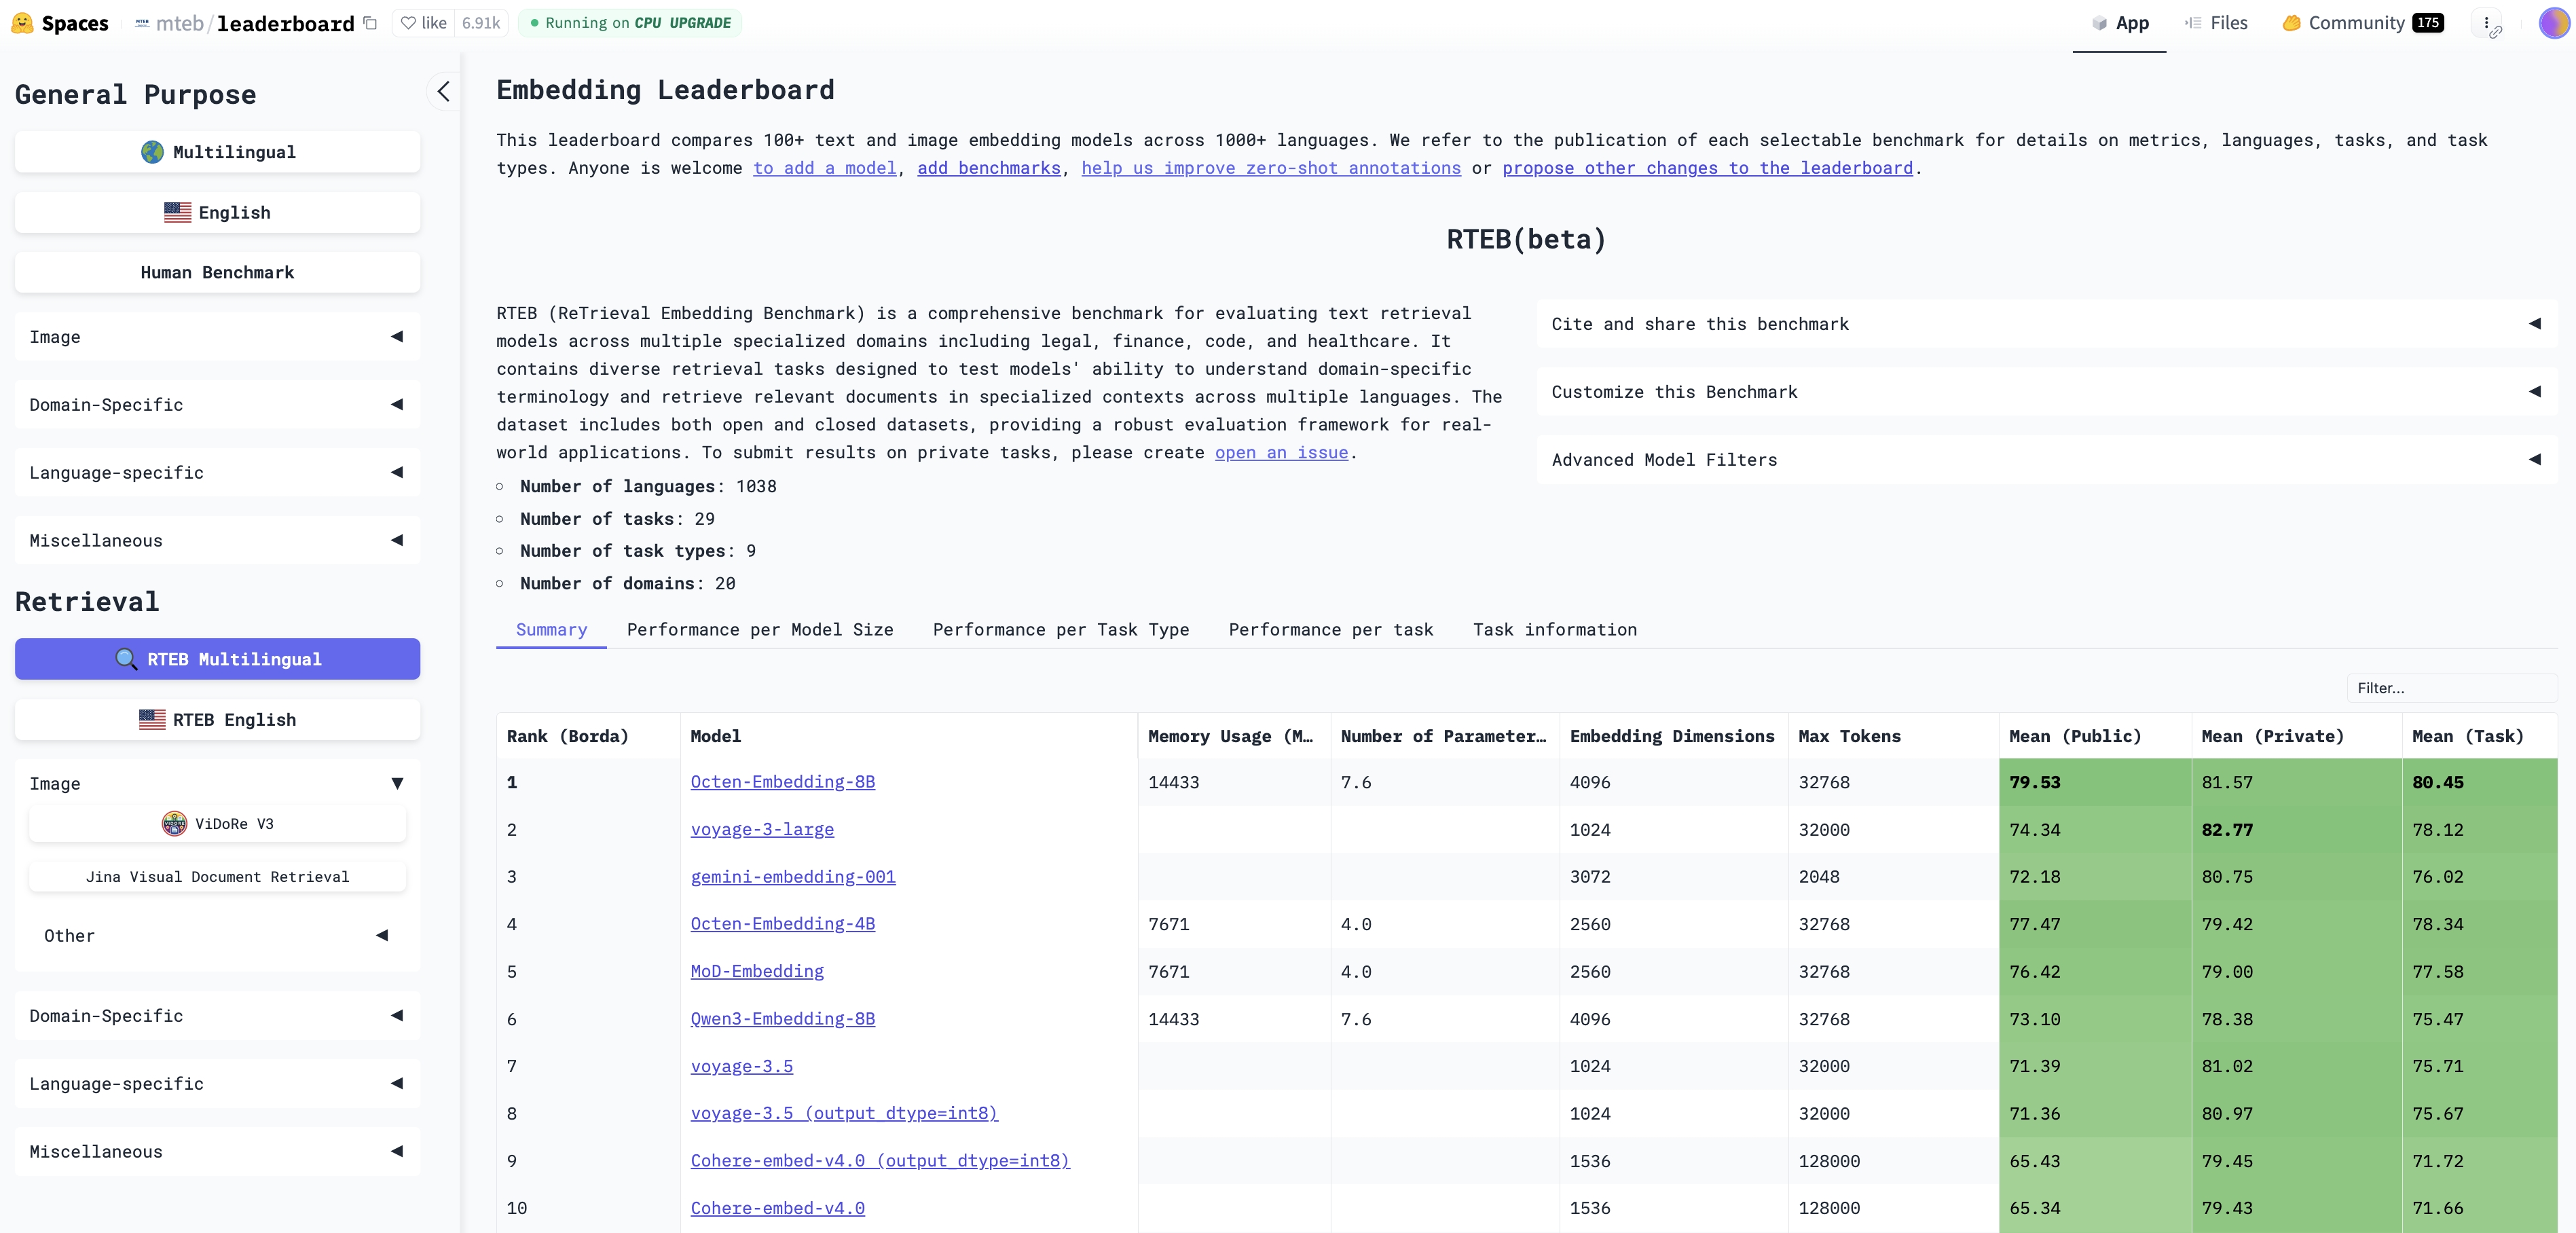Toggle the English benchmark filter
Screen dimensions: 2576x1233
(217, 212)
